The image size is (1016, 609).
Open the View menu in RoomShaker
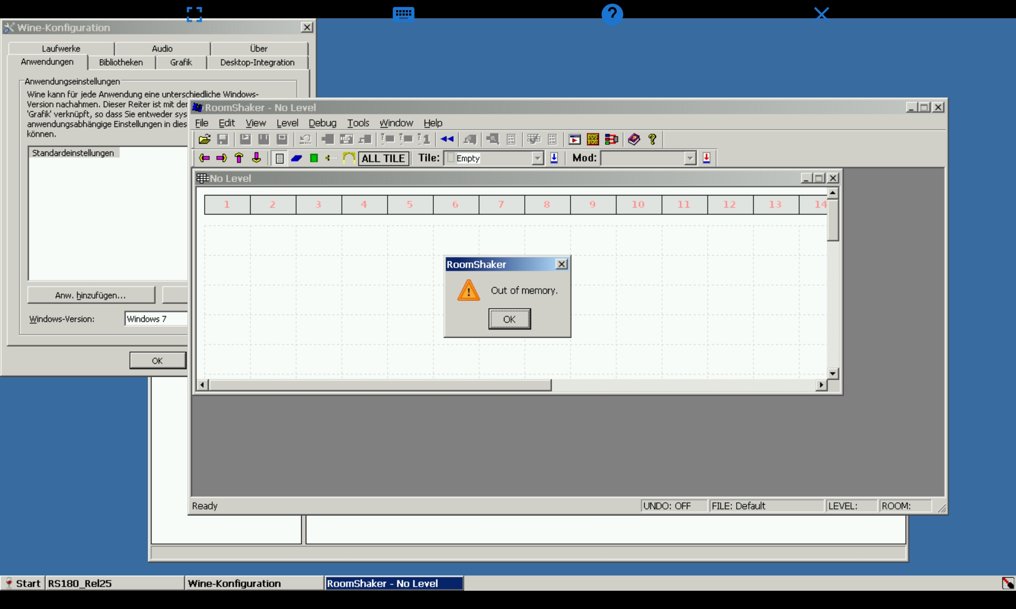[256, 123]
